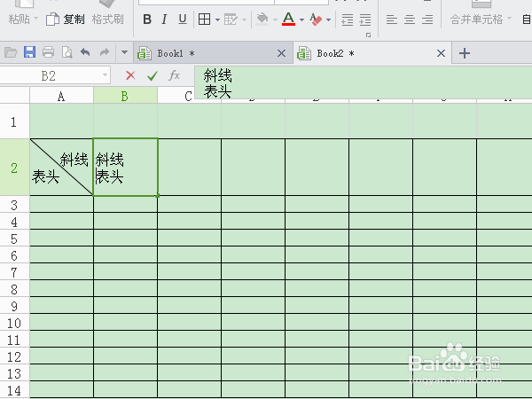
Task: Apply cell borders icon
Action: tap(204, 20)
